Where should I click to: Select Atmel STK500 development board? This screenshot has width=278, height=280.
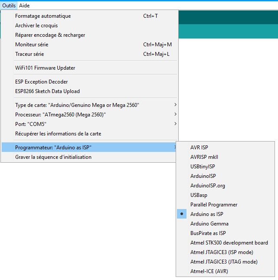coord(226,243)
